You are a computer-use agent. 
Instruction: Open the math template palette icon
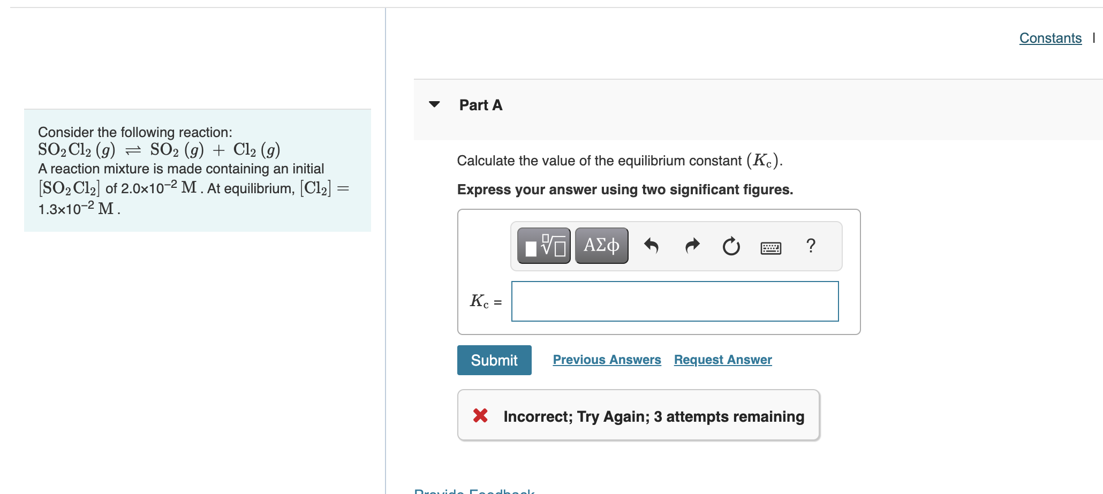(x=543, y=245)
